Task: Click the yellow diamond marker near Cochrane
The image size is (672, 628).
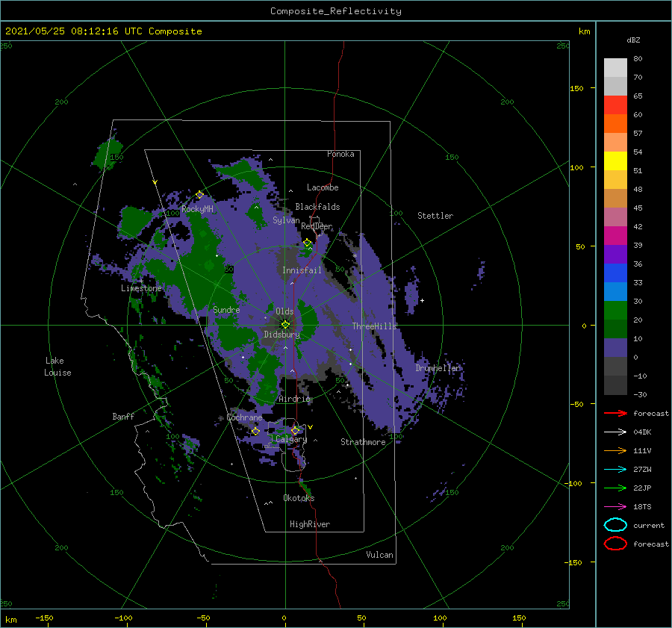Action: point(255,431)
